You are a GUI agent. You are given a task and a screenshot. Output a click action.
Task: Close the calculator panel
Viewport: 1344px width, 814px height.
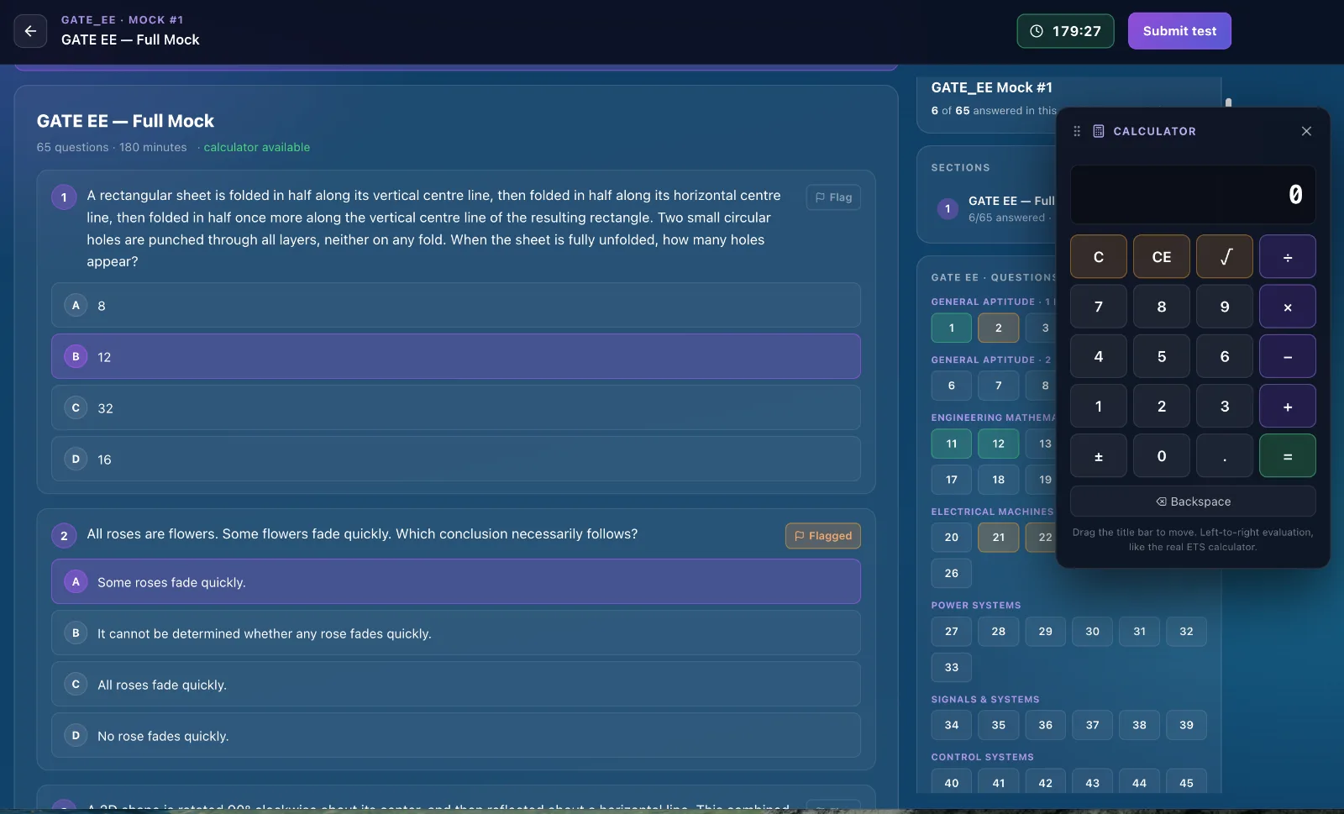1306,131
